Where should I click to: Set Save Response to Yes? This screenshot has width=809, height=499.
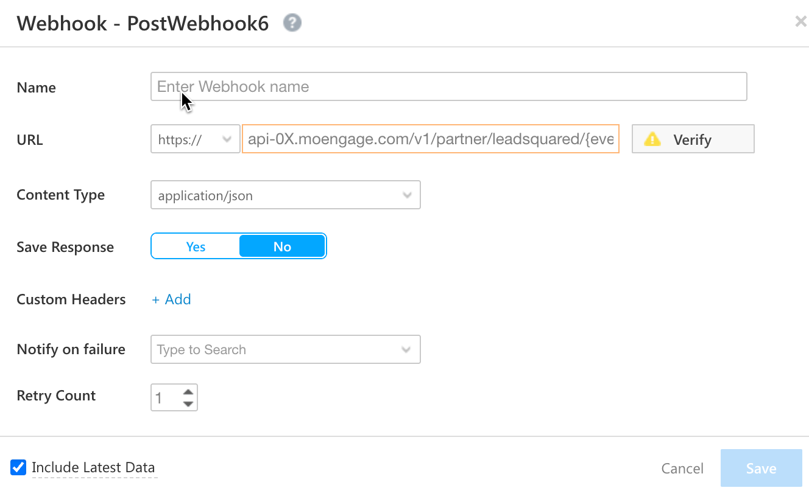click(196, 246)
